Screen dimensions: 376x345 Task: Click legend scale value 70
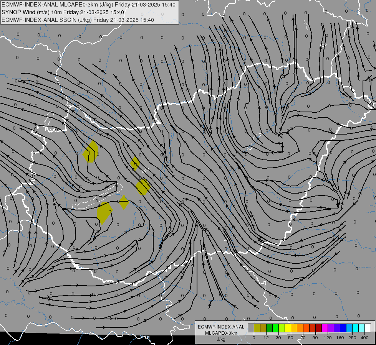click(303, 338)
